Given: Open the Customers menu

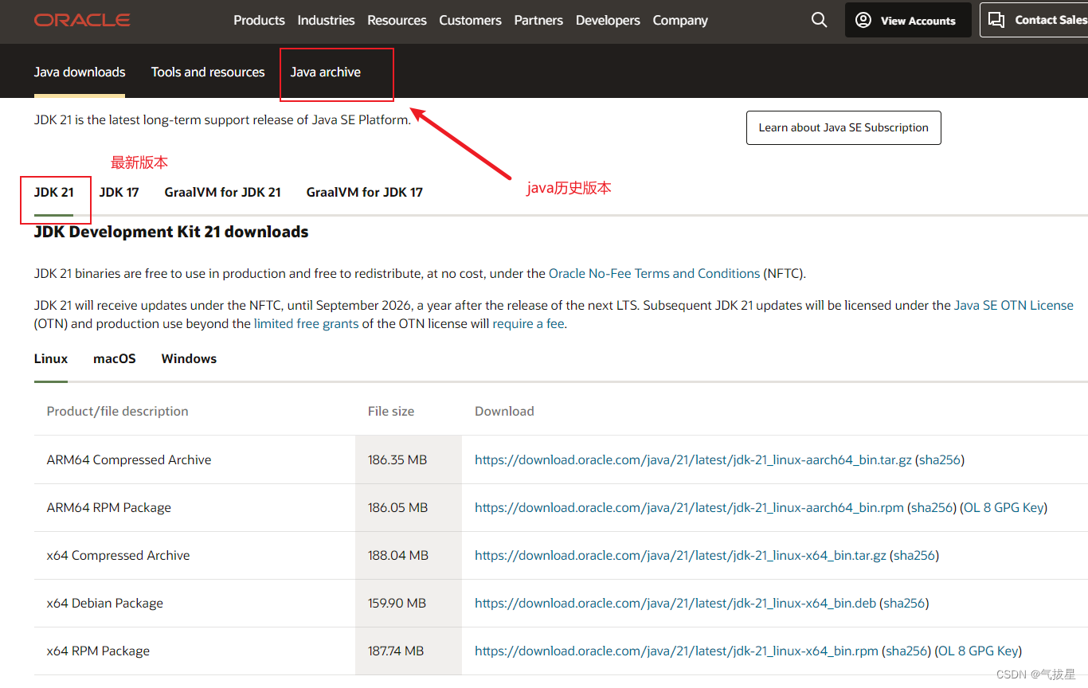Looking at the screenshot, I should 470,20.
